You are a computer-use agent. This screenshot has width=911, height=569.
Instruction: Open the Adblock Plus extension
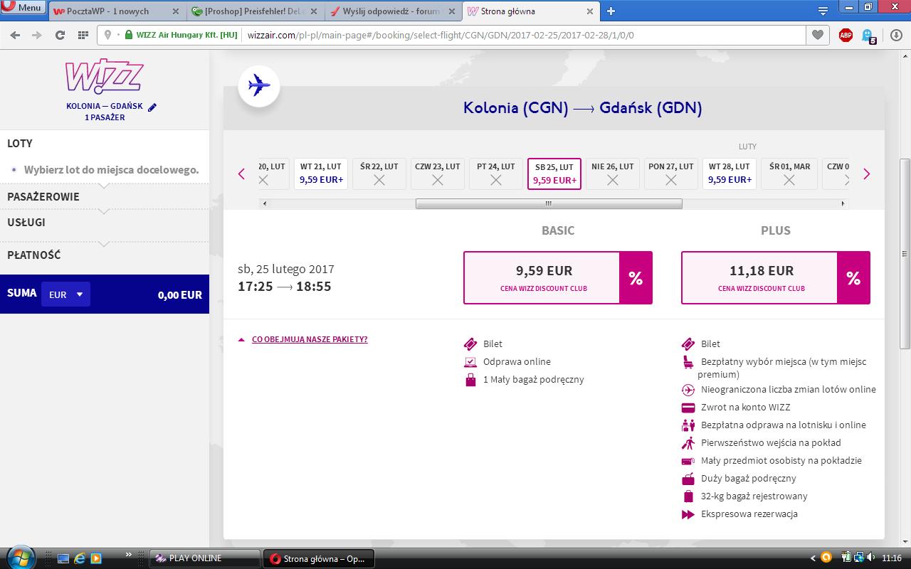click(x=846, y=35)
